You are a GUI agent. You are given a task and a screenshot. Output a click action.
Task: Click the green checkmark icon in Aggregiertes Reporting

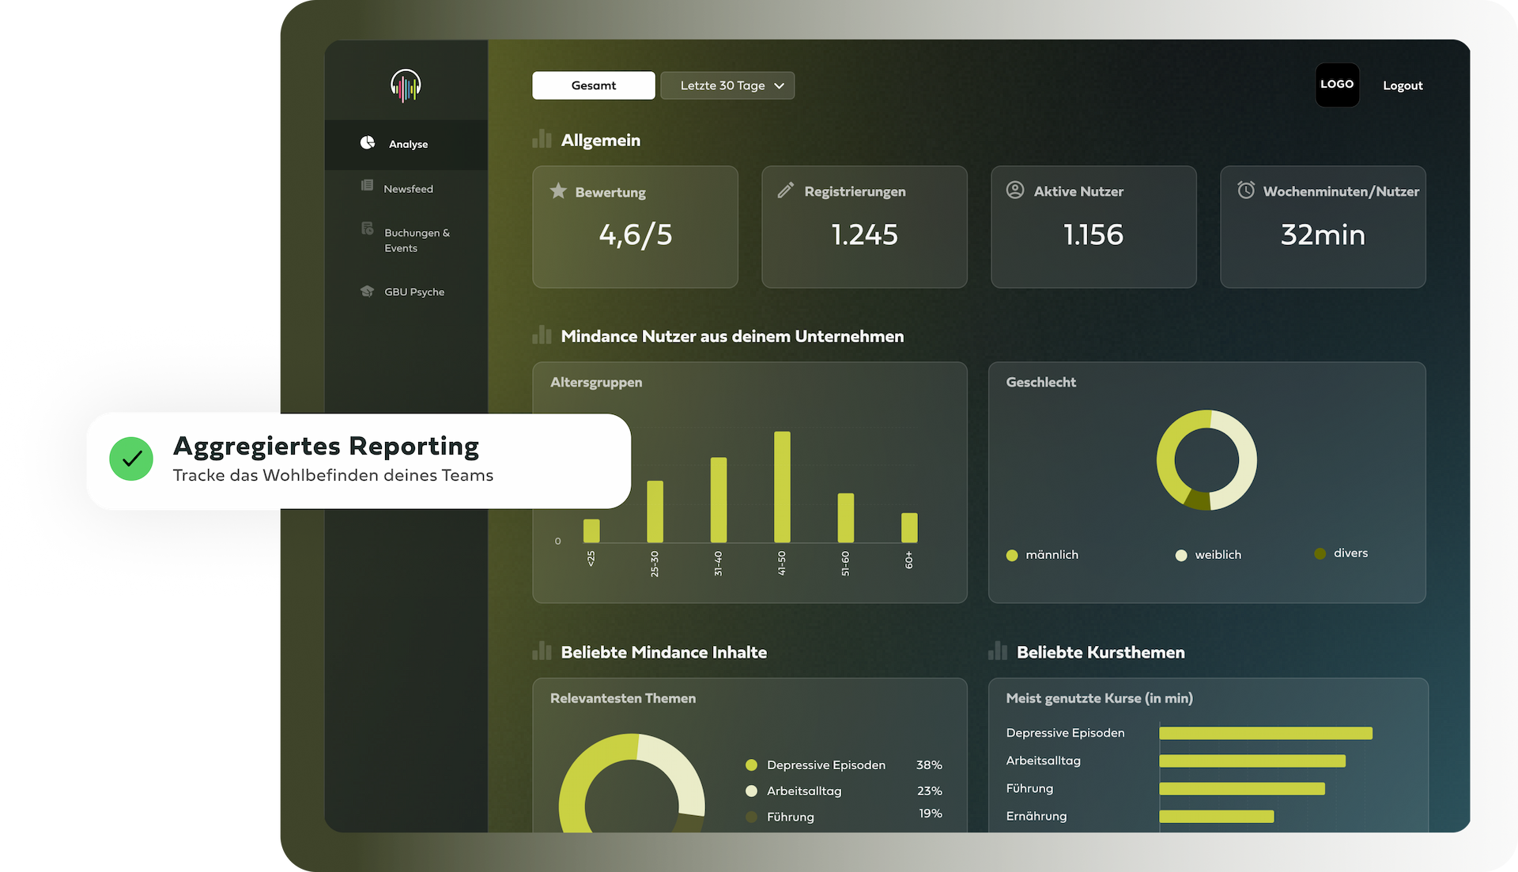pos(131,459)
